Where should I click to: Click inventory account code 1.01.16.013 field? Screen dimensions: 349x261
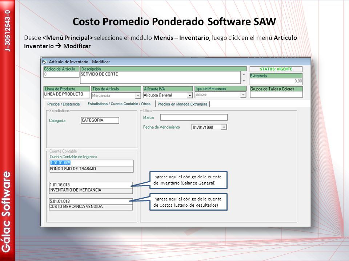point(91,185)
